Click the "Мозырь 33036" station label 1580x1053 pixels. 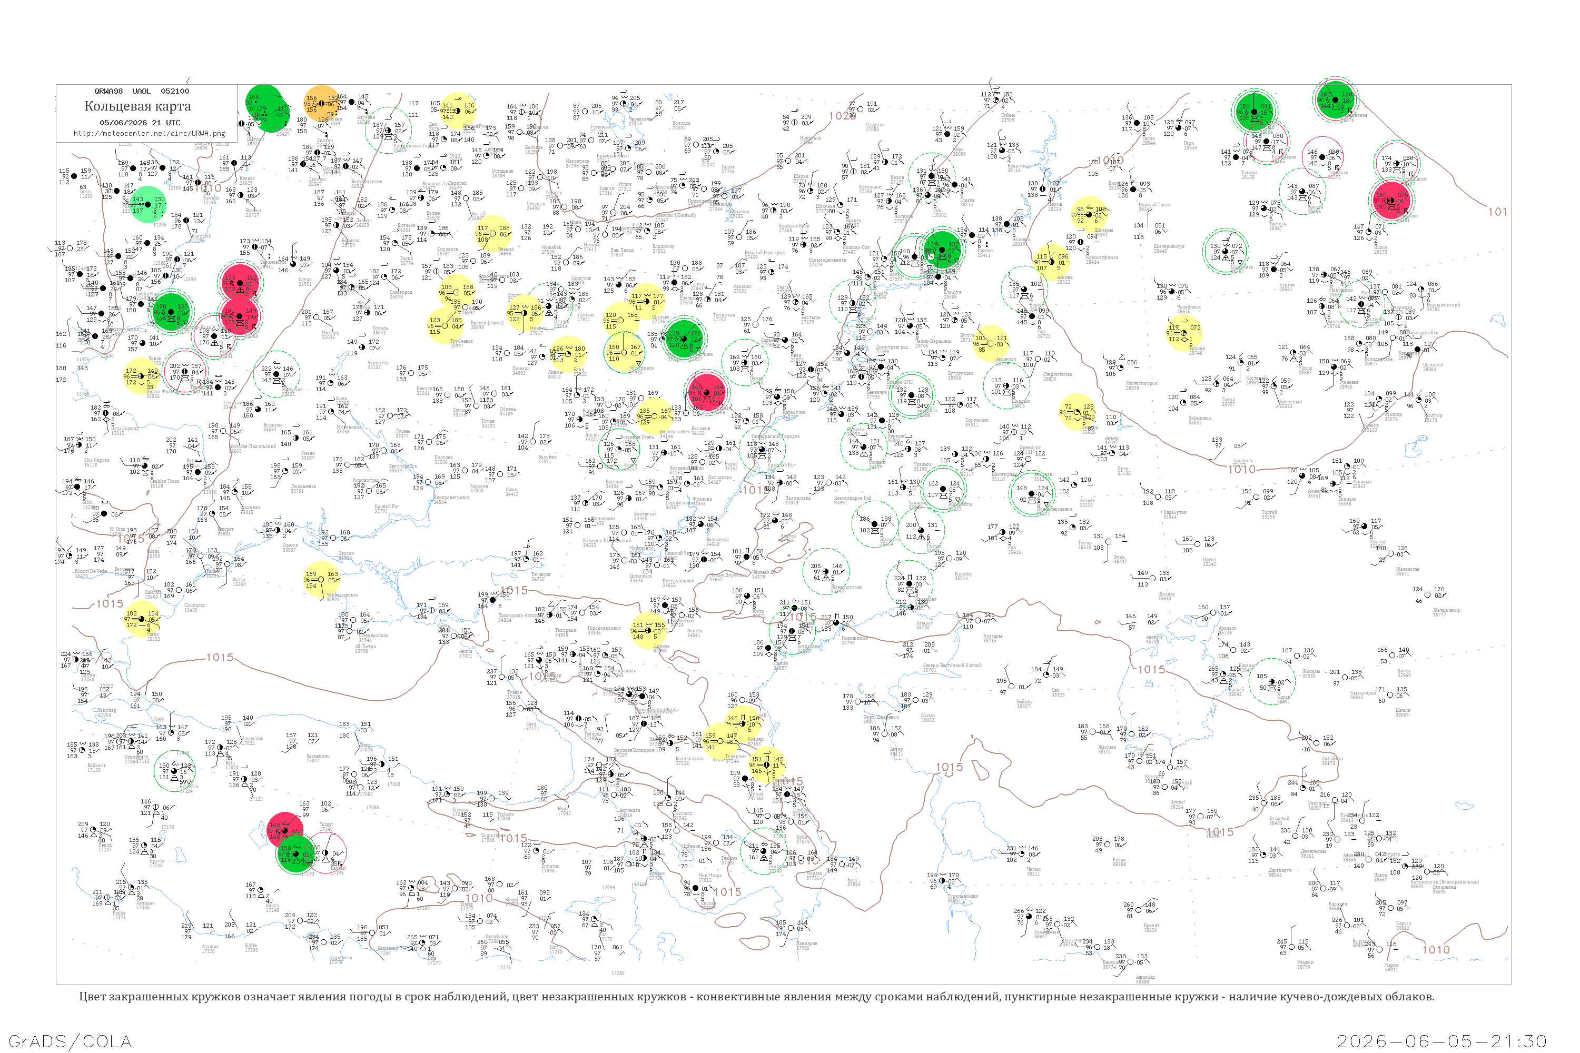(330, 334)
